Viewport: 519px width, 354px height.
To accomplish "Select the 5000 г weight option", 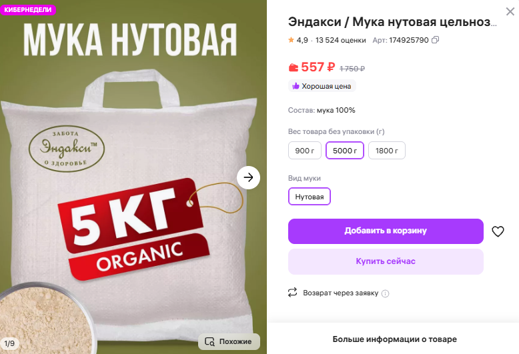I will click(x=345, y=151).
